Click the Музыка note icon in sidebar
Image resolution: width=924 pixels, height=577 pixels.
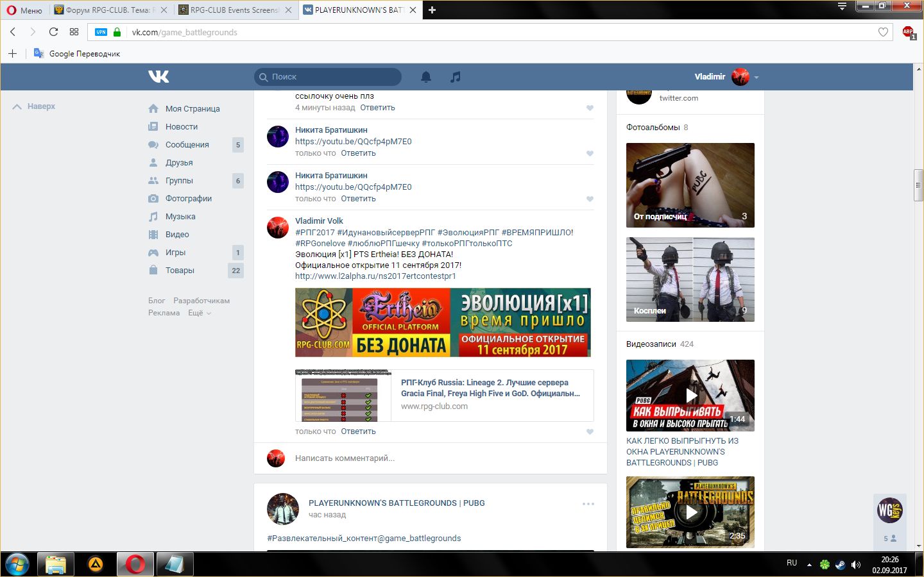153,217
